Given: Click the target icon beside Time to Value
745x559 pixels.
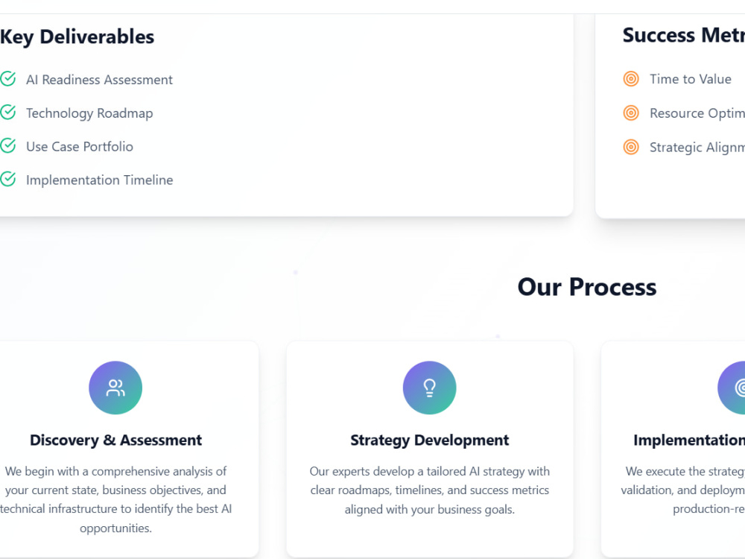Looking at the screenshot, I should tap(631, 79).
